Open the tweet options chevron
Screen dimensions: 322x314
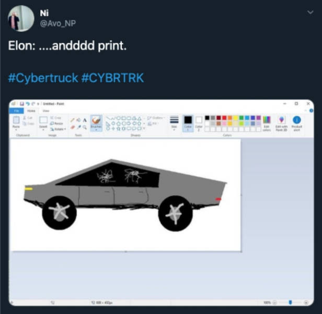310,13
